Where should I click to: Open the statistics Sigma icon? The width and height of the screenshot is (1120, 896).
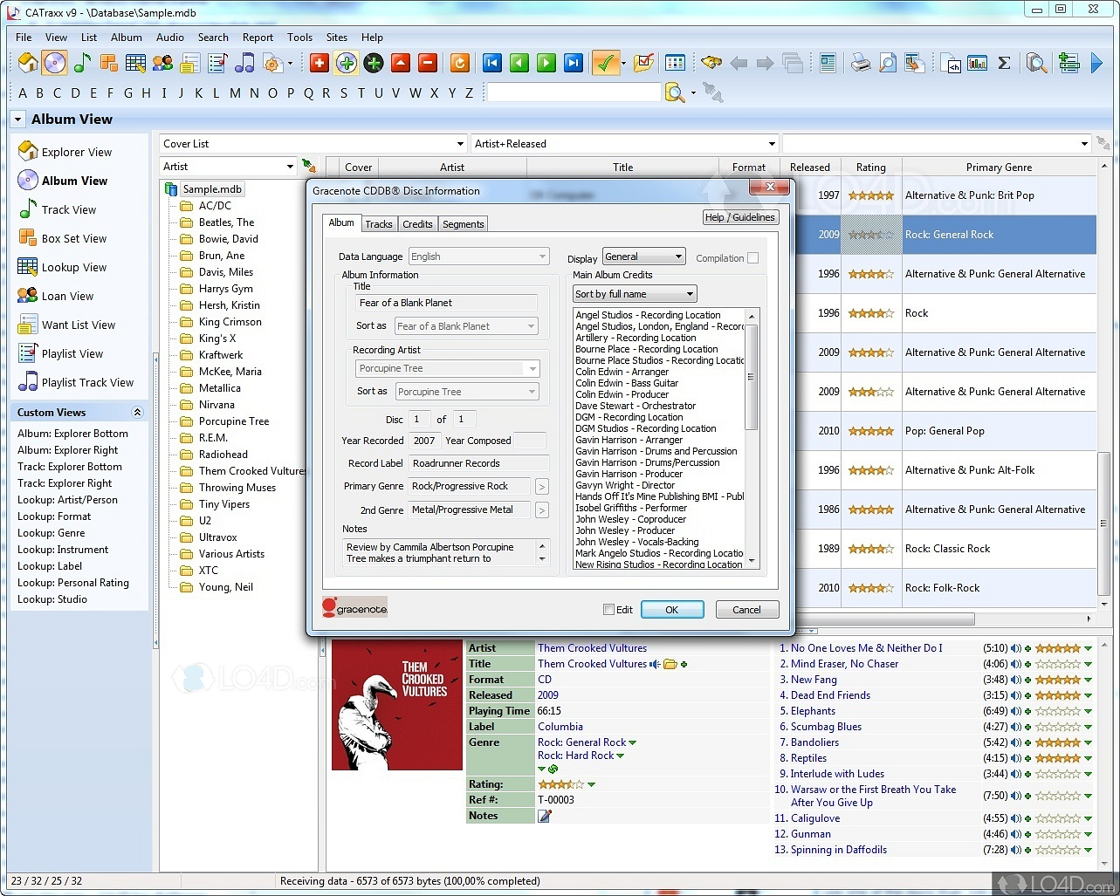1004,63
